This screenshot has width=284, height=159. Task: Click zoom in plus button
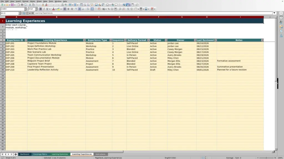(x=275, y=158)
